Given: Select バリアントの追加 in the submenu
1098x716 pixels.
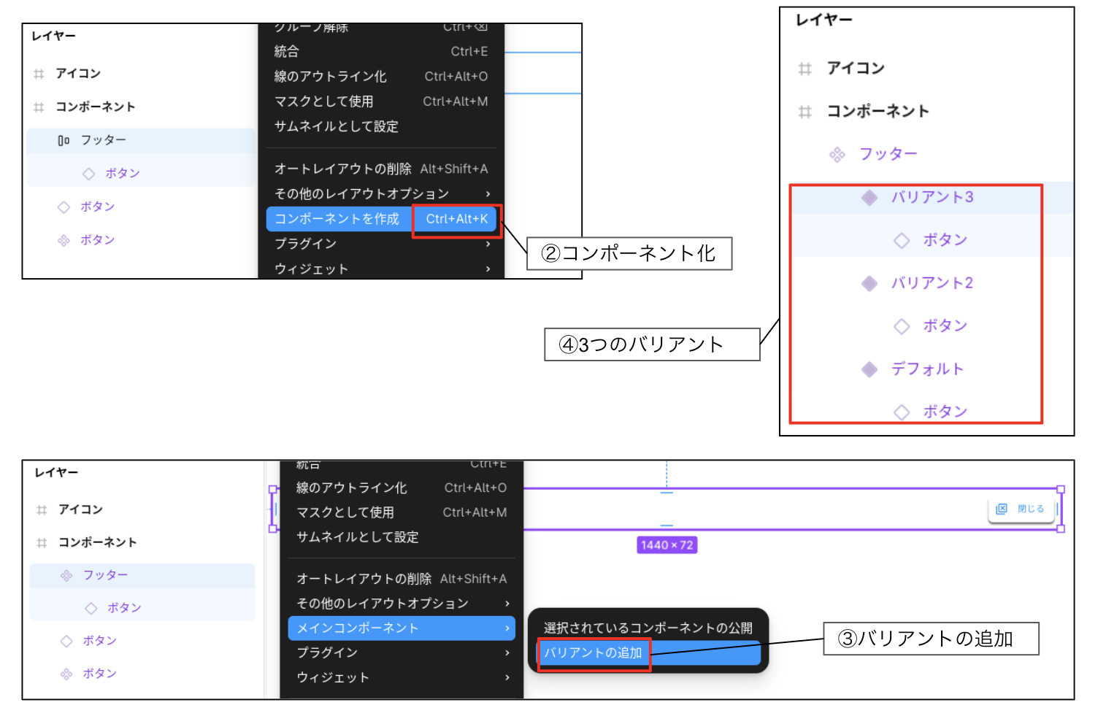Looking at the screenshot, I should click(x=648, y=653).
